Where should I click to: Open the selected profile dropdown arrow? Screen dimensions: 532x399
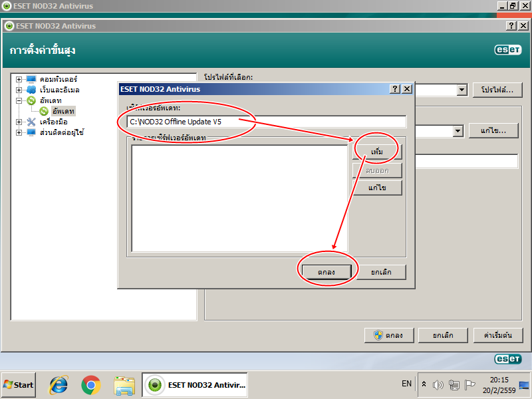[462, 90]
